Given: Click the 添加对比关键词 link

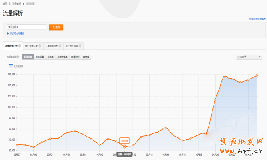Looking at the screenshot, I should [17, 34].
